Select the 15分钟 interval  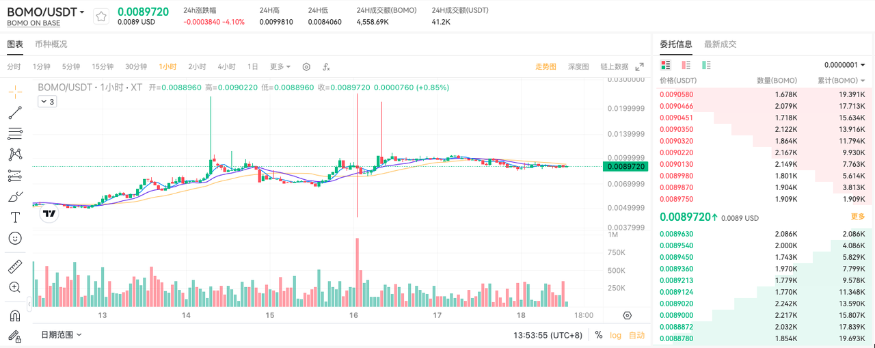coord(103,67)
